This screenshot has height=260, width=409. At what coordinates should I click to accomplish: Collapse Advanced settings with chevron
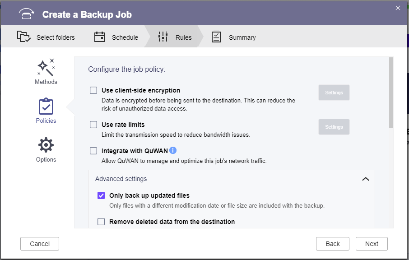(x=366, y=179)
